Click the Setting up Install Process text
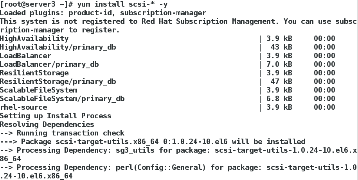Viewport: 358px width, 180px height. pos(56,116)
